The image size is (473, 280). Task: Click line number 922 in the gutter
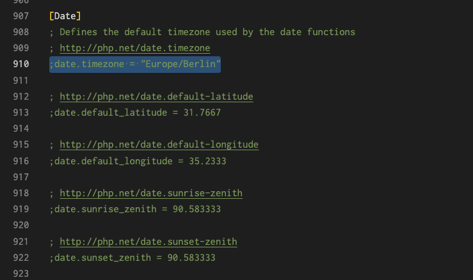pyautogui.click(x=21, y=258)
